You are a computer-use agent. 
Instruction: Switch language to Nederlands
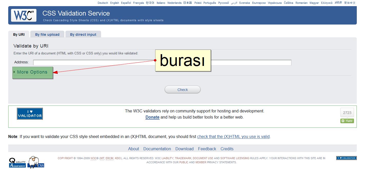tap(174, 3)
